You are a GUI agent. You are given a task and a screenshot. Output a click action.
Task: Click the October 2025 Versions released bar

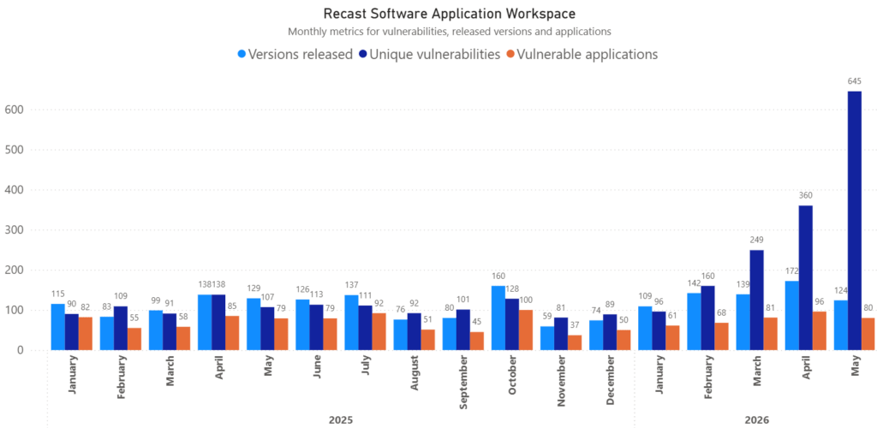(x=498, y=318)
